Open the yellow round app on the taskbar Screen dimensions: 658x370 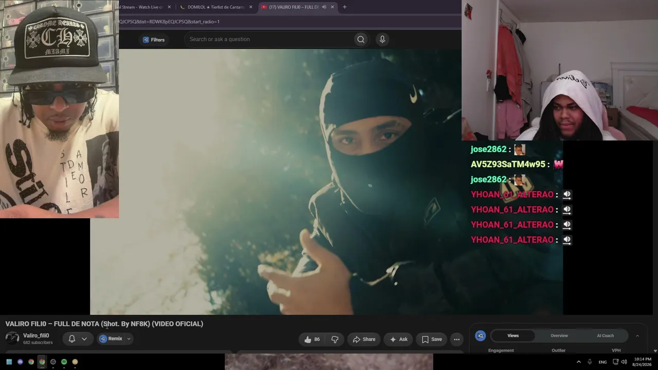(75, 362)
